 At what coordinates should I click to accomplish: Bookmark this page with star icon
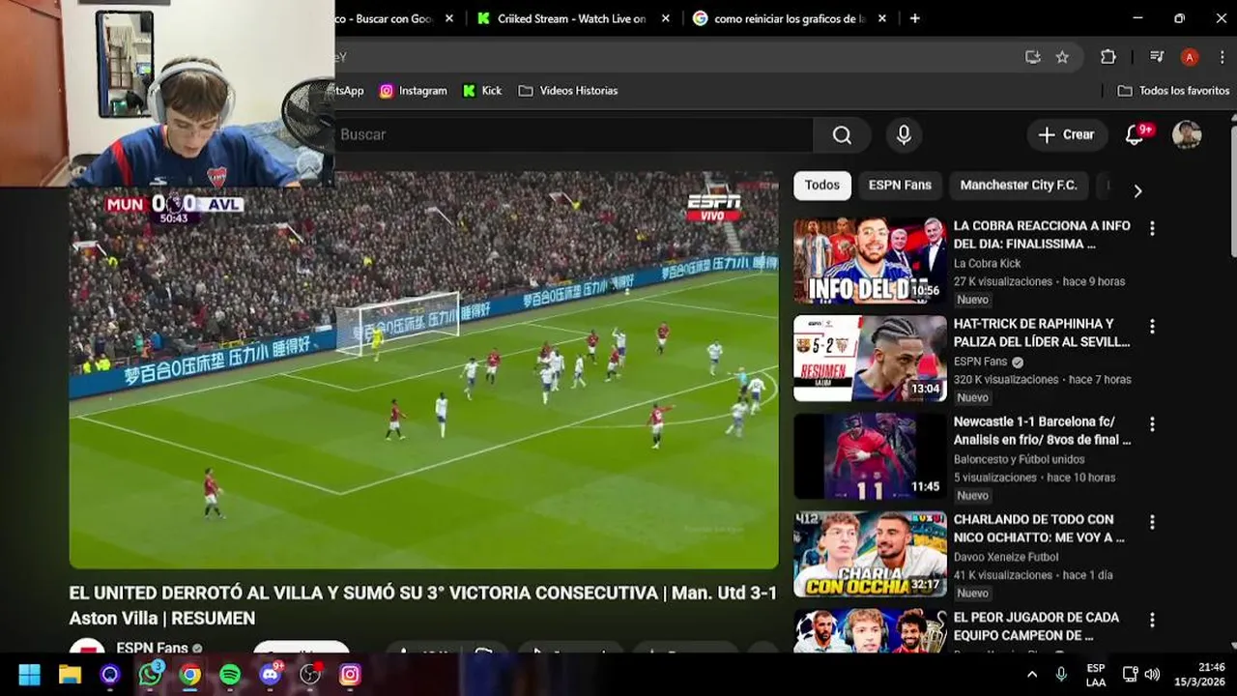click(1062, 57)
